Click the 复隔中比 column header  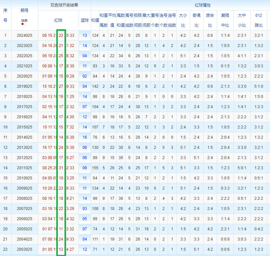[x=225, y=20]
